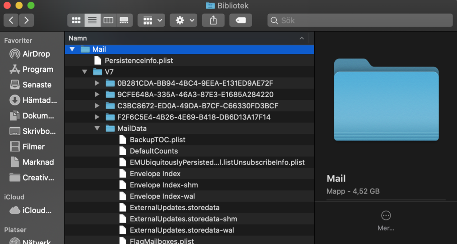Image resolution: width=457 pixels, height=244 pixels.
Task: Open Creative folder in the sidebar
Action: (32, 178)
